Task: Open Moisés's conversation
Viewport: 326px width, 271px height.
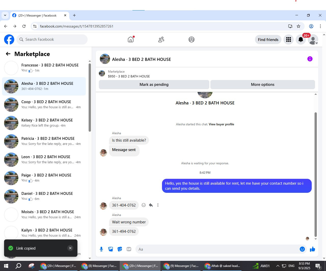Action: 44,214
